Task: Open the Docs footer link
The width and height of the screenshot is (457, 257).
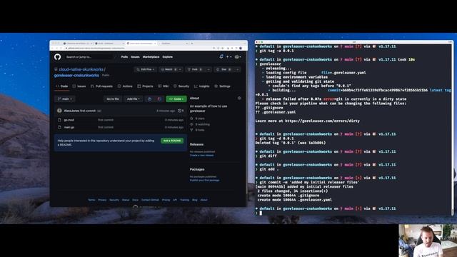Action: (135, 200)
